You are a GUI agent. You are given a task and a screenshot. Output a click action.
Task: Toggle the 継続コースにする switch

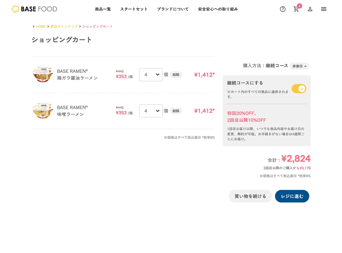point(299,89)
